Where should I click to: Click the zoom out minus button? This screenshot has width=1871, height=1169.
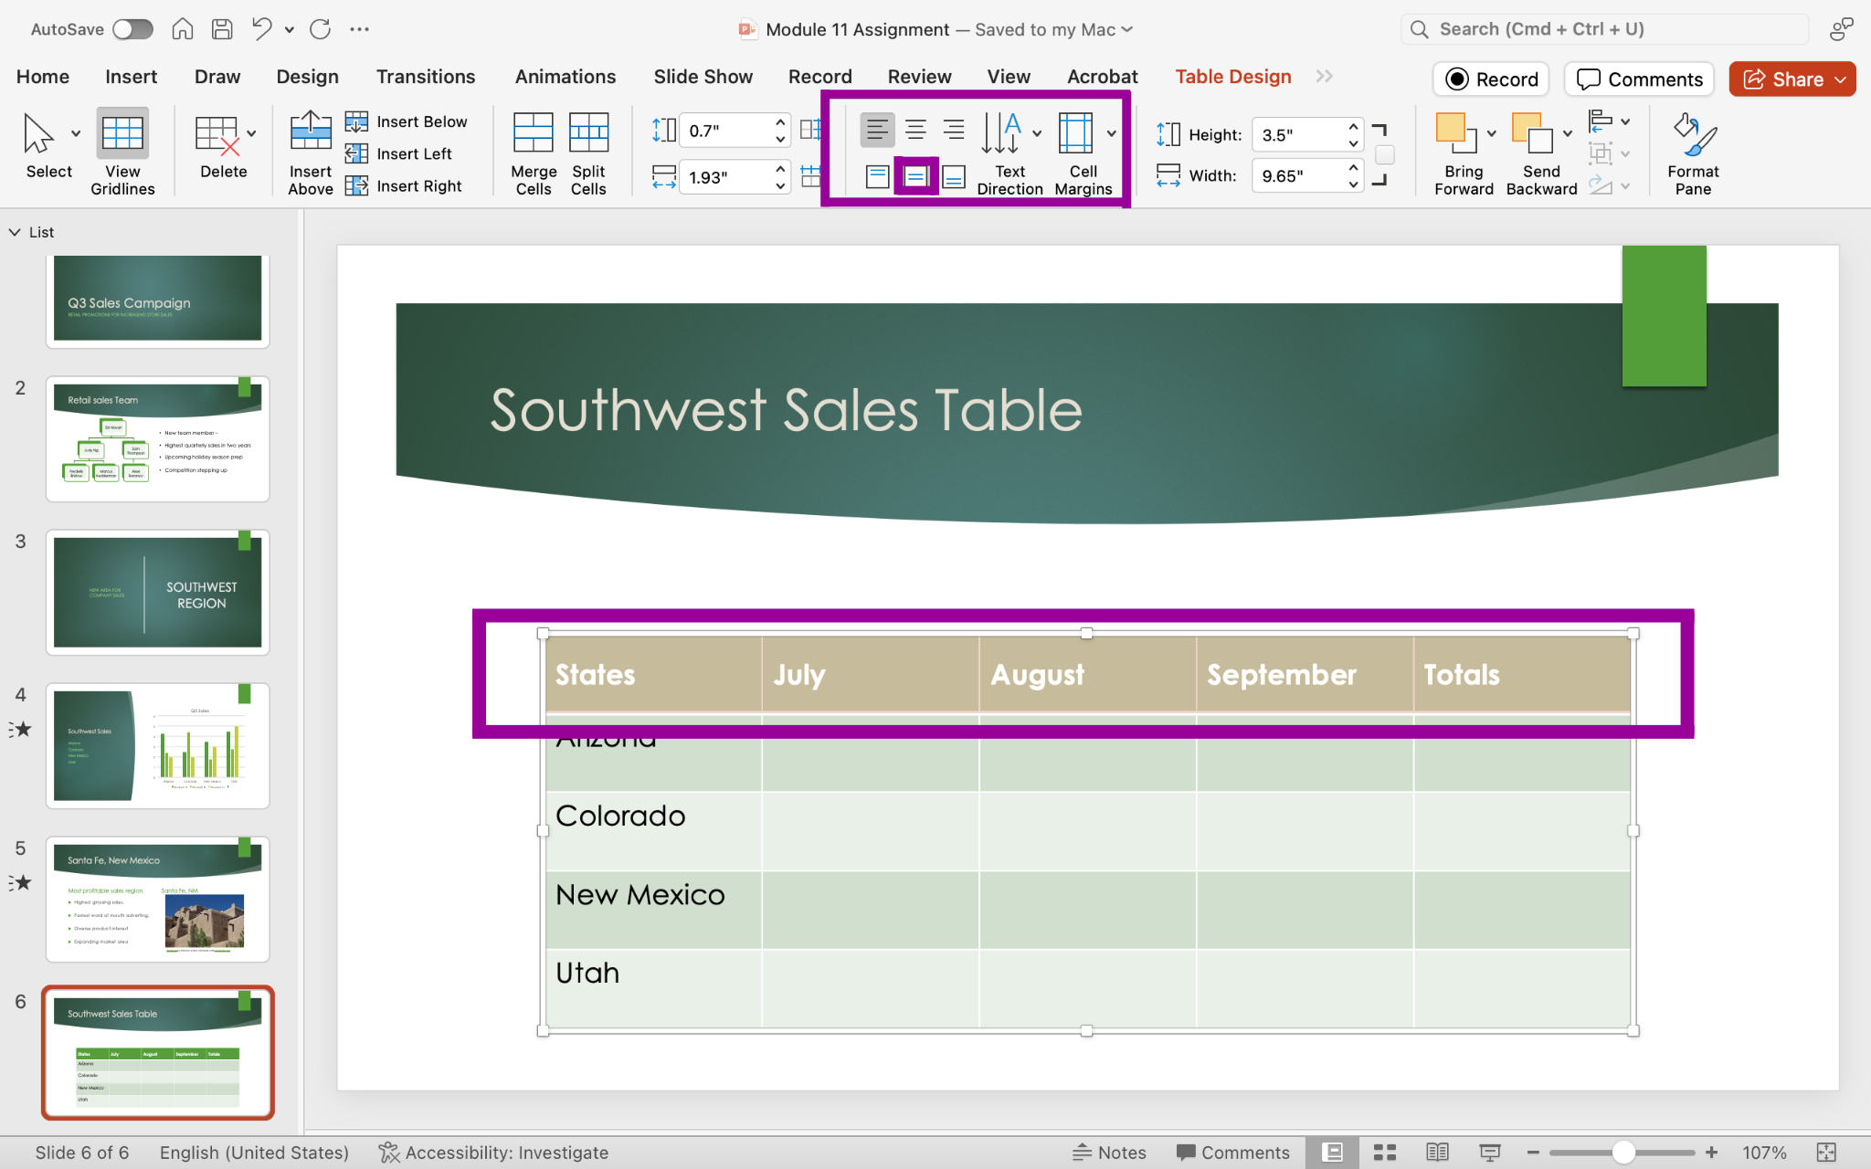coord(1533,1153)
